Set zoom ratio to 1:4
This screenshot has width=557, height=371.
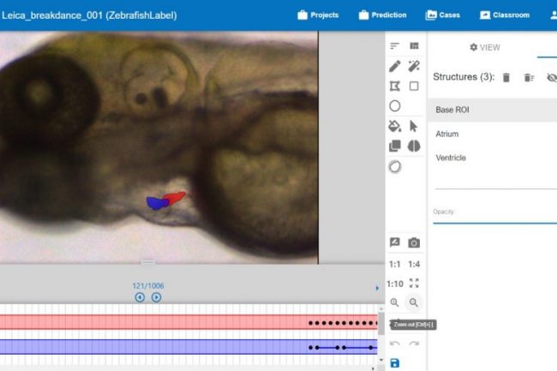(414, 264)
